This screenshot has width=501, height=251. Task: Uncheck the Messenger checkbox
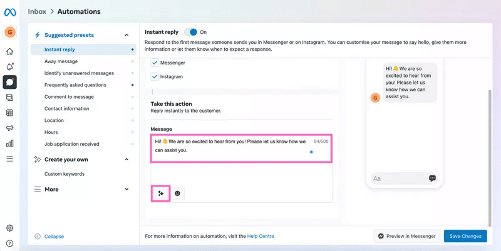[x=155, y=63]
